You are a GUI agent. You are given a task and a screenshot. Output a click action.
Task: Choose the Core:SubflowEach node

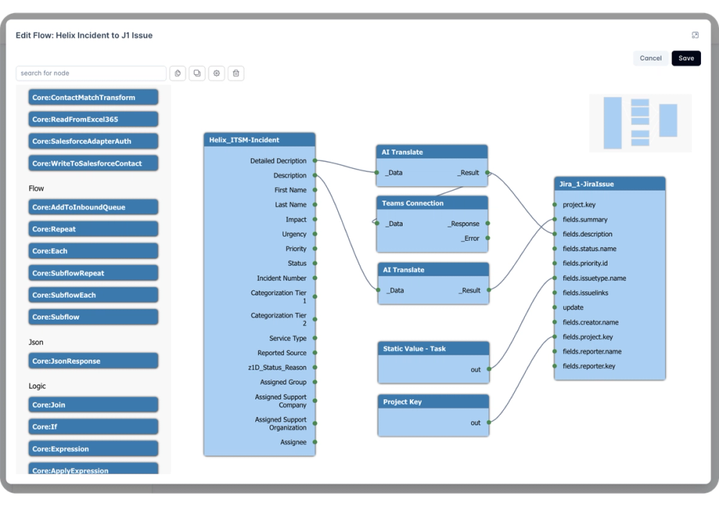coord(93,295)
